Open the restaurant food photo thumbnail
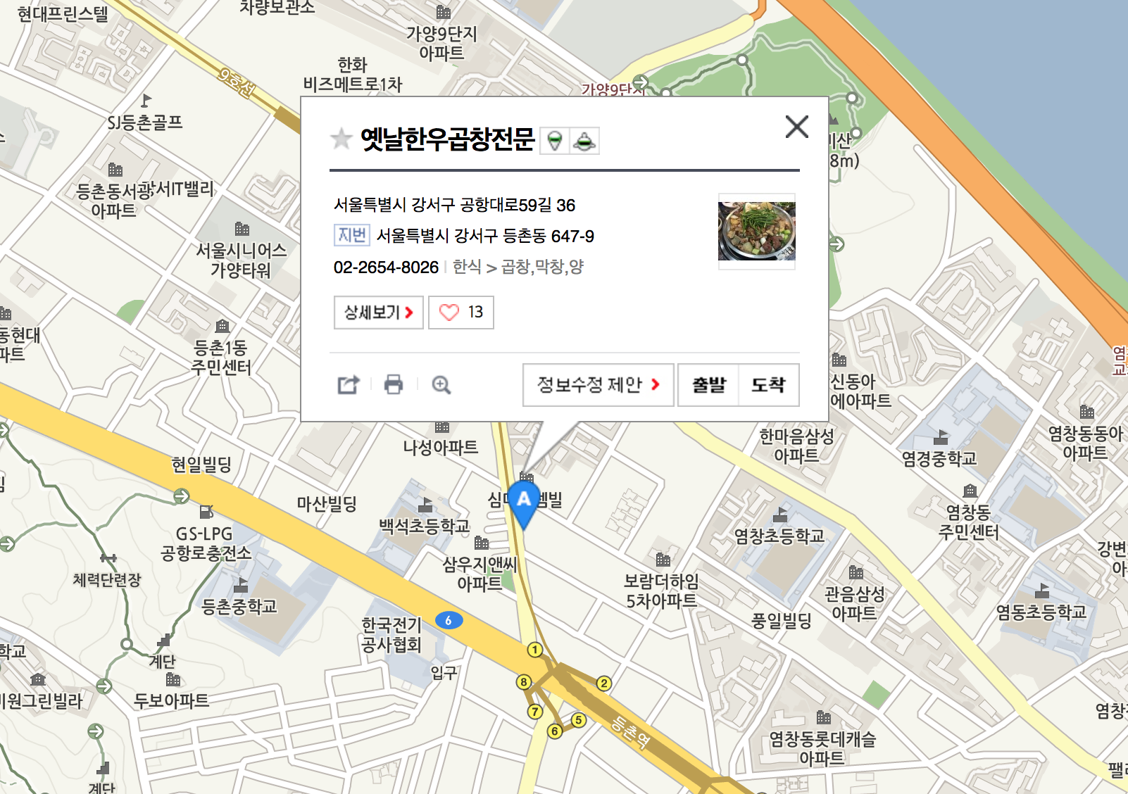 757,232
